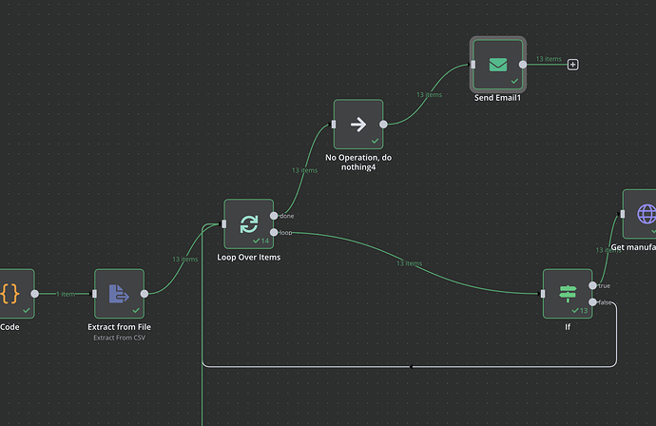Click the false output of If node
Image resolution: width=656 pixels, height=426 pixels.
click(x=592, y=302)
